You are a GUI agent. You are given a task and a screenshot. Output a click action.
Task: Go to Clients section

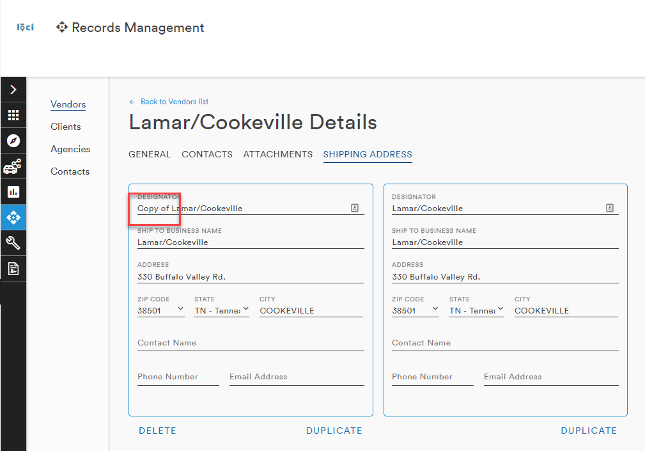click(66, 127)
